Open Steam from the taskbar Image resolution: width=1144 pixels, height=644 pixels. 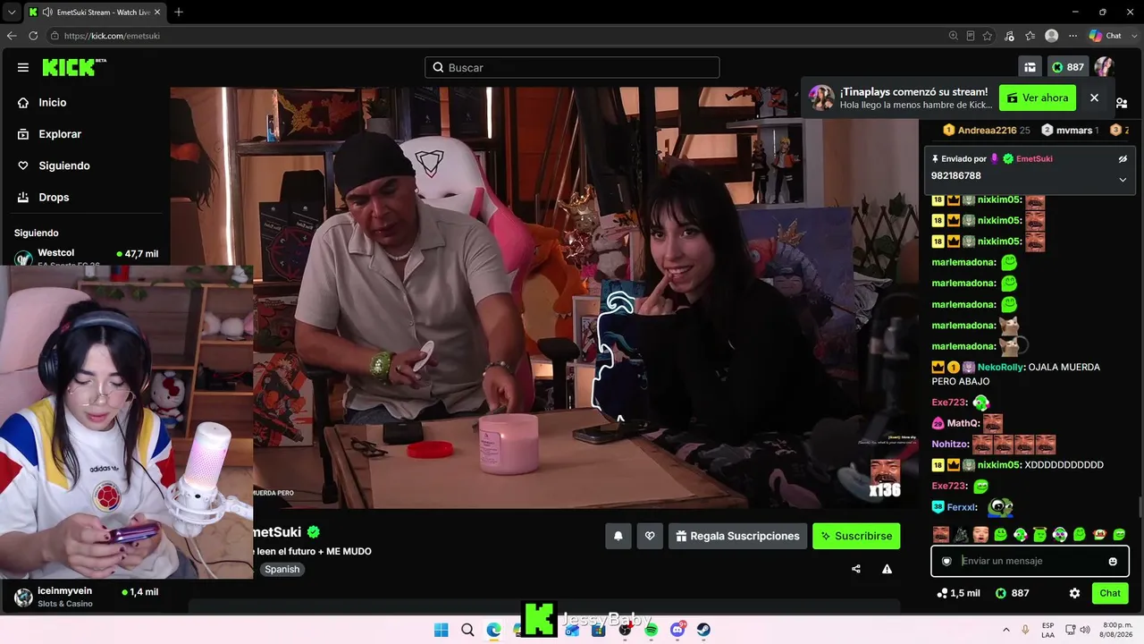click(704, 630)
